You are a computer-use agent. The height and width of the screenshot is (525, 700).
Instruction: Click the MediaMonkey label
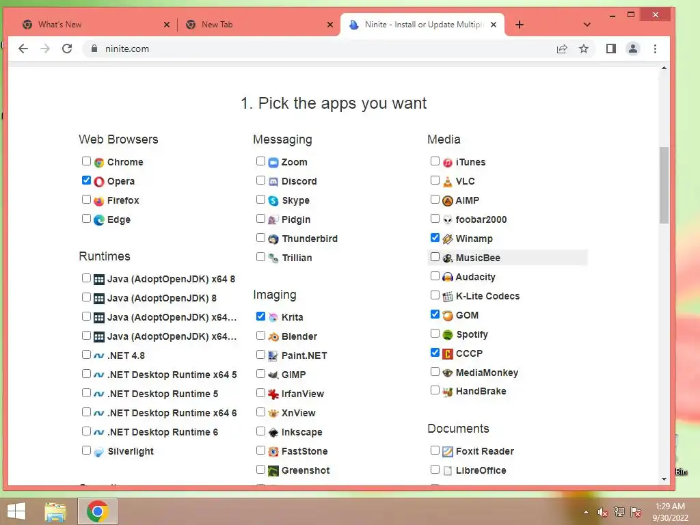click(x=487, y=373)
